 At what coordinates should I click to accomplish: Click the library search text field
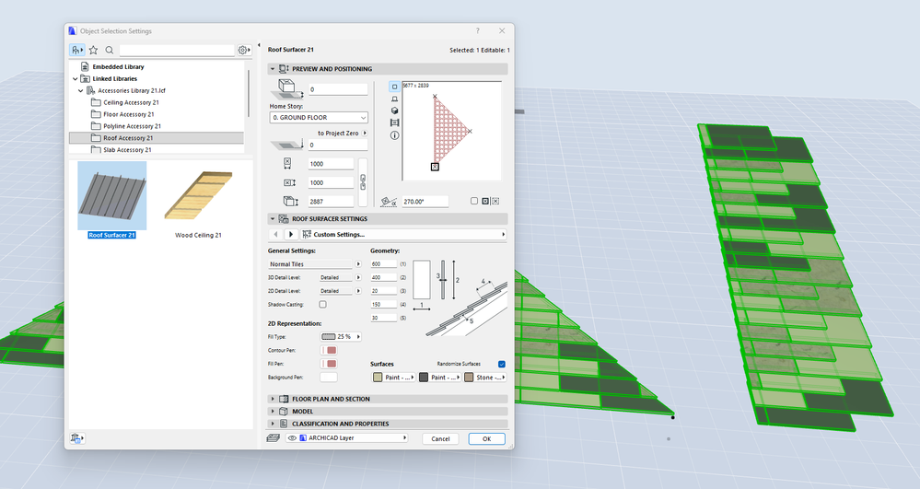point(177,51)
